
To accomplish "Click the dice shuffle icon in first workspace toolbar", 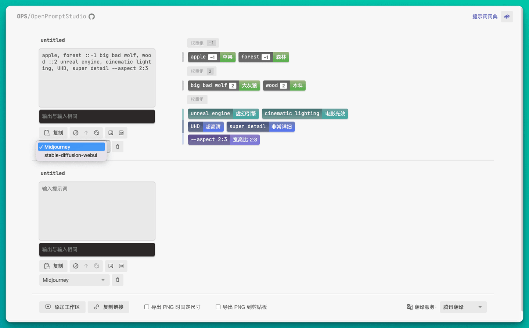I will point(97,133).
